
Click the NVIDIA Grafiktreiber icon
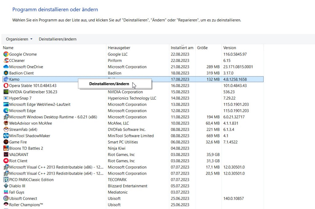point(6,92)
